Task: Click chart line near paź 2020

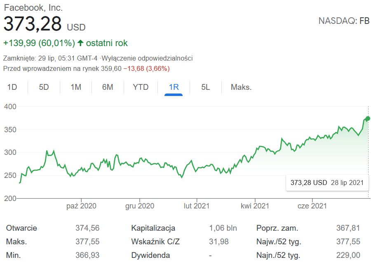Action: [x=81, y=168]
